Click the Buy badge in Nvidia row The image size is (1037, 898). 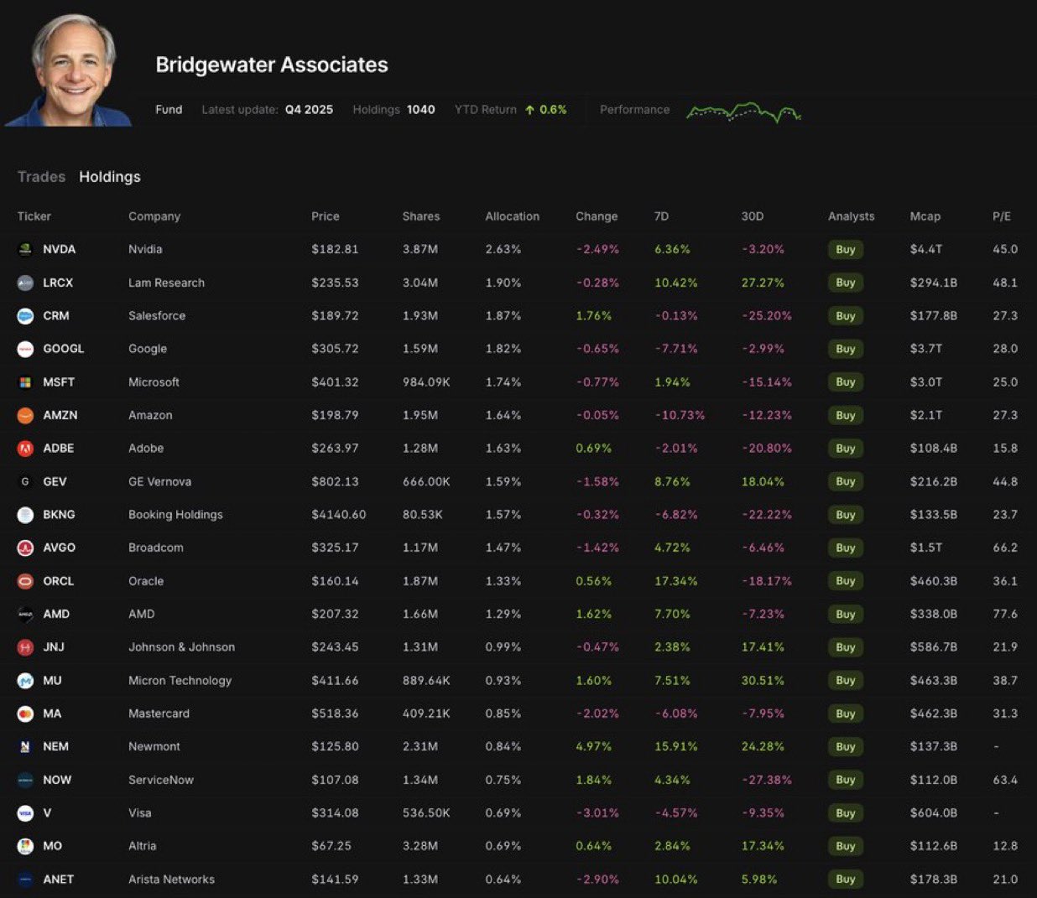[x=846, y=249]
